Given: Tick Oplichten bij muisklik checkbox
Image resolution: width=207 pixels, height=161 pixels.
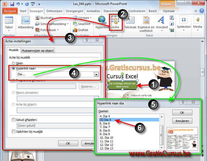Looking at the screenshot, I should tap(13, 132).
